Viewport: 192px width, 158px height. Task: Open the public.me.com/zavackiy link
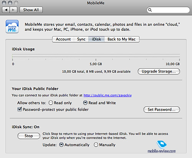click(108, 95)
